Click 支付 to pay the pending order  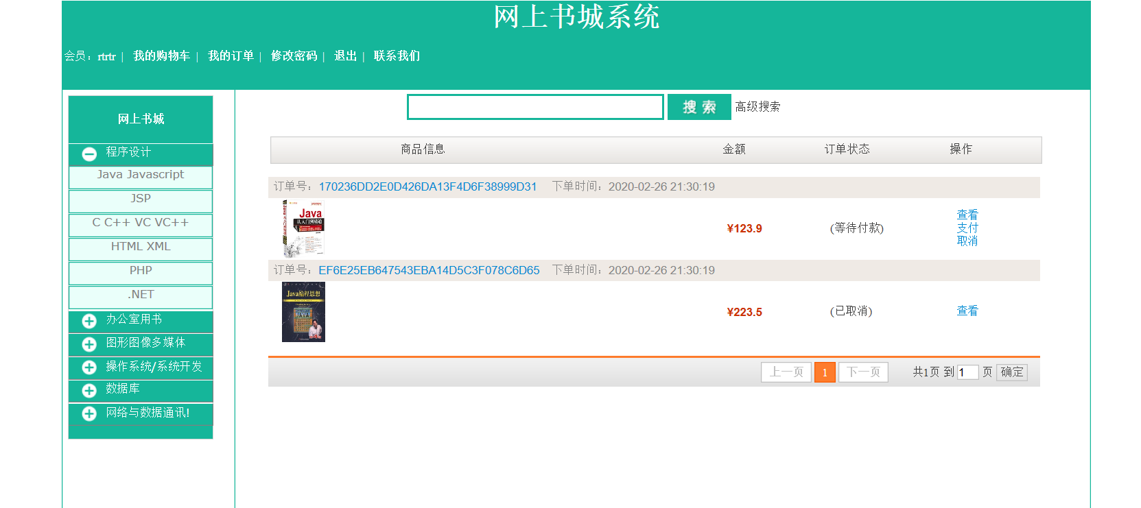coord(967,228)
